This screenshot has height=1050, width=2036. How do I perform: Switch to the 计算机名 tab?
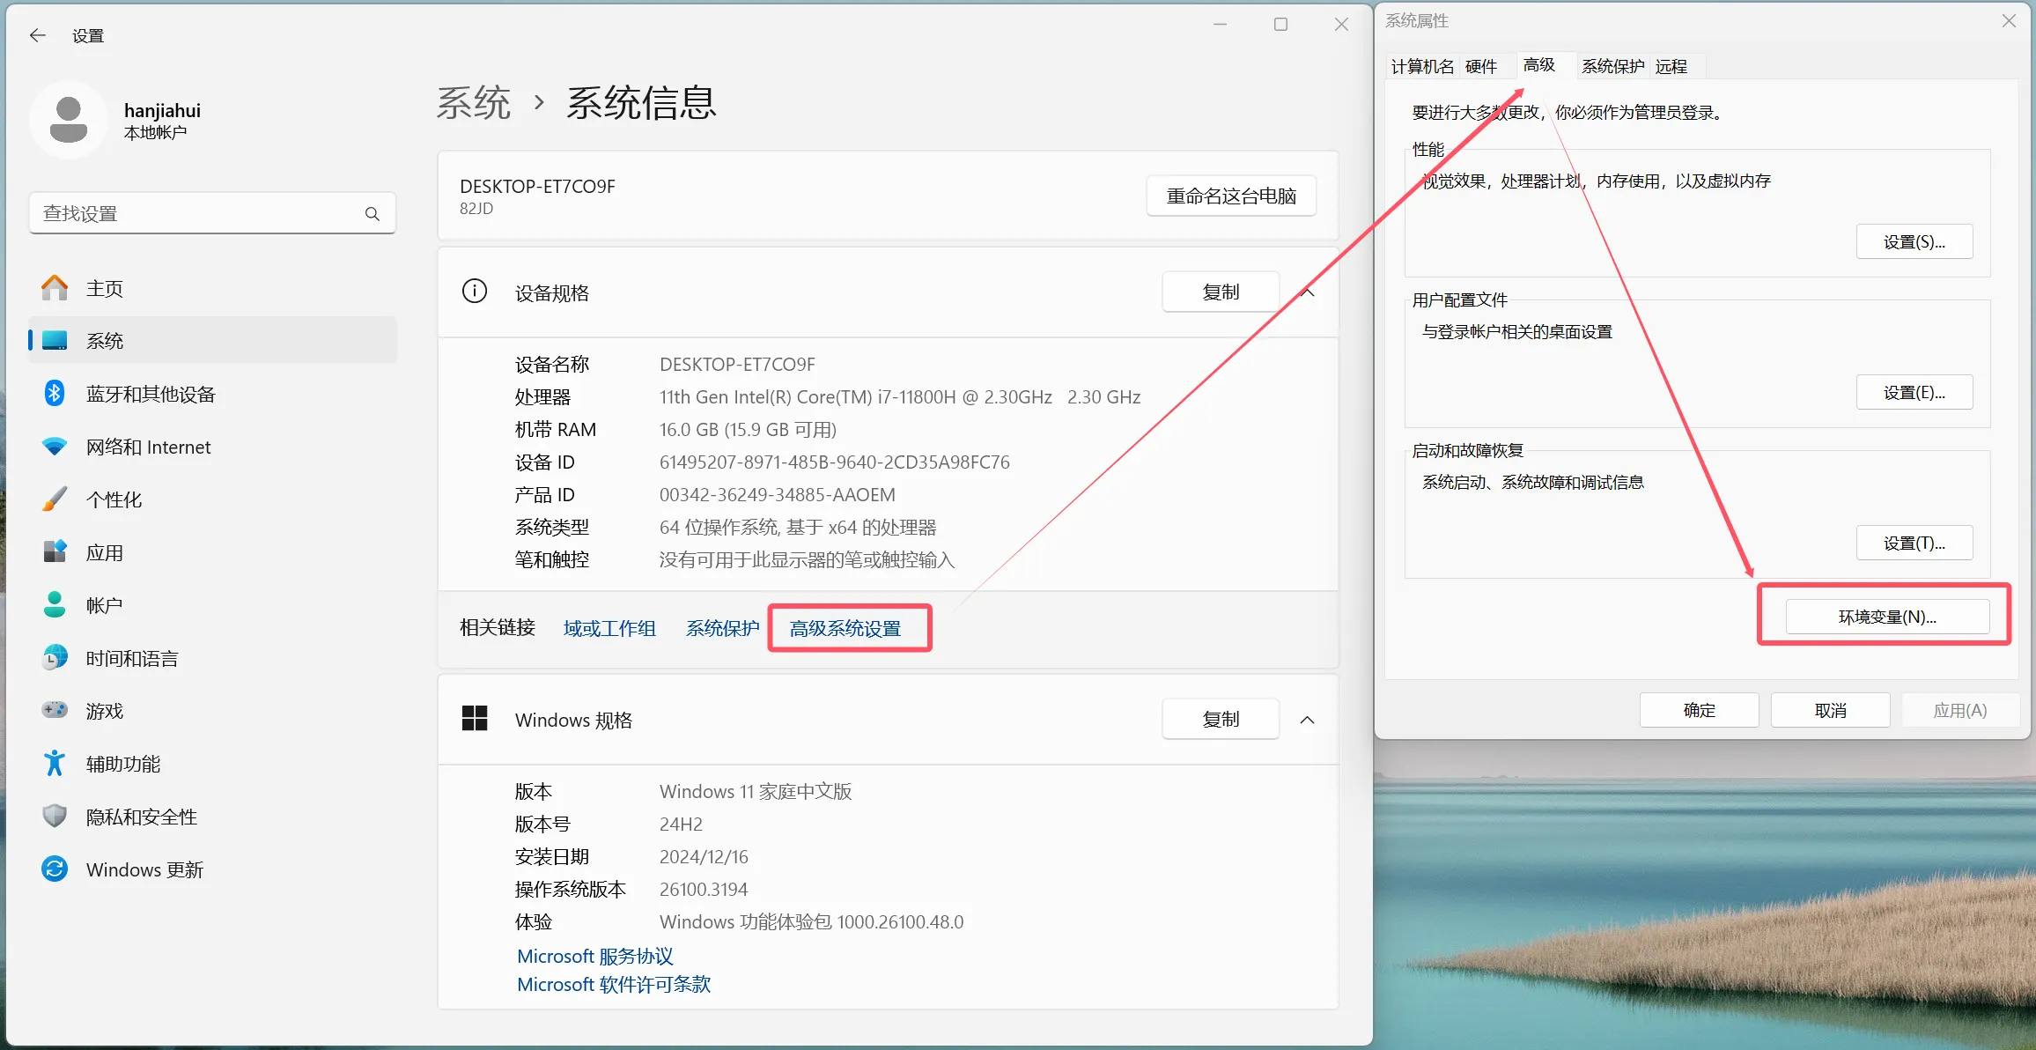click(x=1422, y=67)
